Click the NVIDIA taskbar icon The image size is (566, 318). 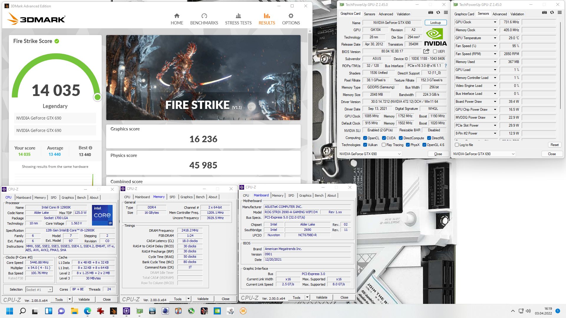(x=217, y=311)
